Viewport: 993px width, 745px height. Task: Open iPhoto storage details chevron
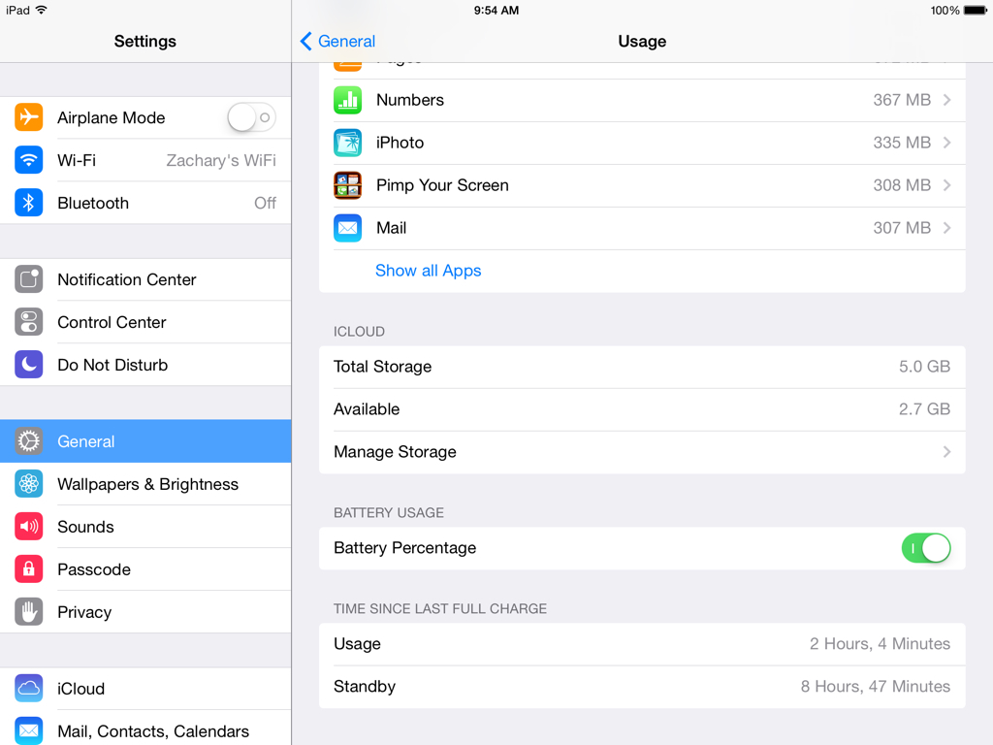(946, 143)
